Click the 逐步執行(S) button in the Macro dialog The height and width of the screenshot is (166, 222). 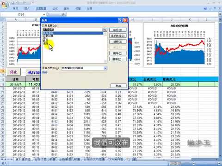coord(117,36)
